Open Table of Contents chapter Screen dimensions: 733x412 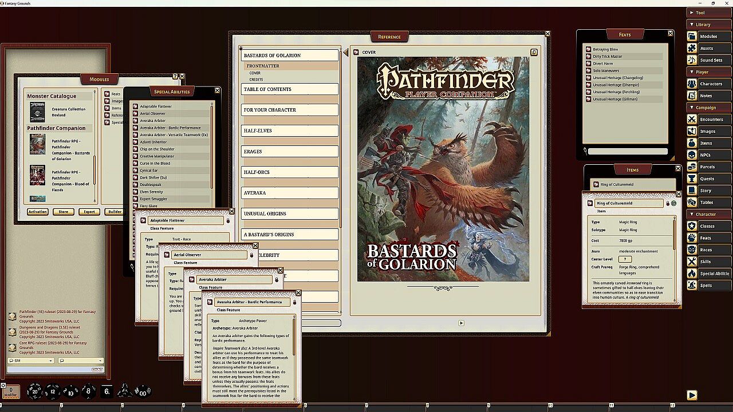pyautogui.click(x=290, y=89)
